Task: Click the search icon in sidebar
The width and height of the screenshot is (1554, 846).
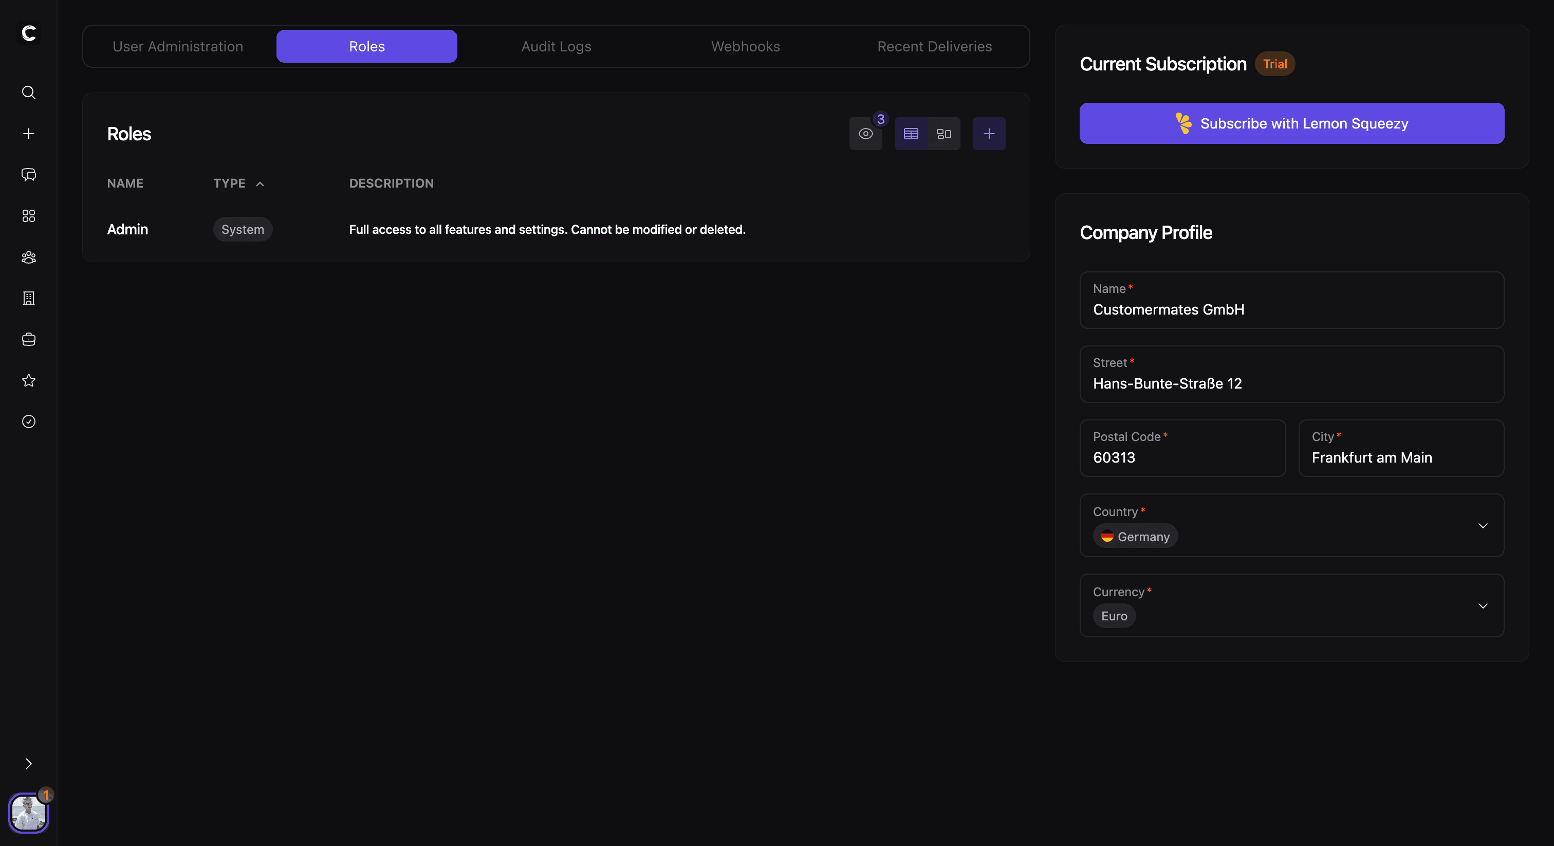Action: tap(28, 93)
